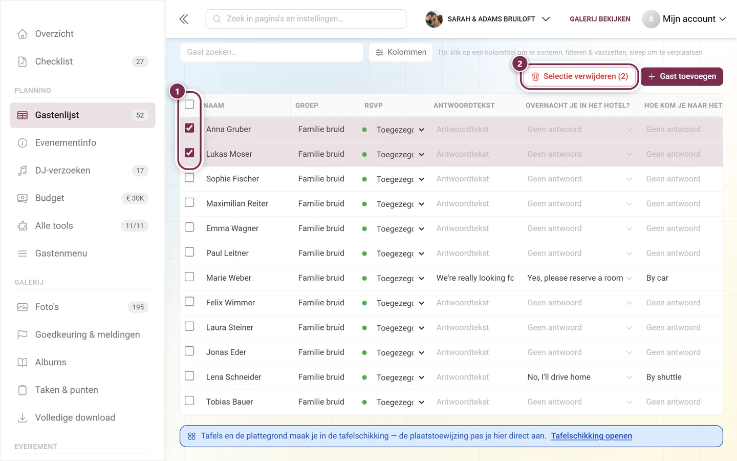The height and width of the screenshot is (461, 737).
Task: Focus the Zoek in pagina's en instellingen field
Action: pyautogui.click(x=306, y=19)
